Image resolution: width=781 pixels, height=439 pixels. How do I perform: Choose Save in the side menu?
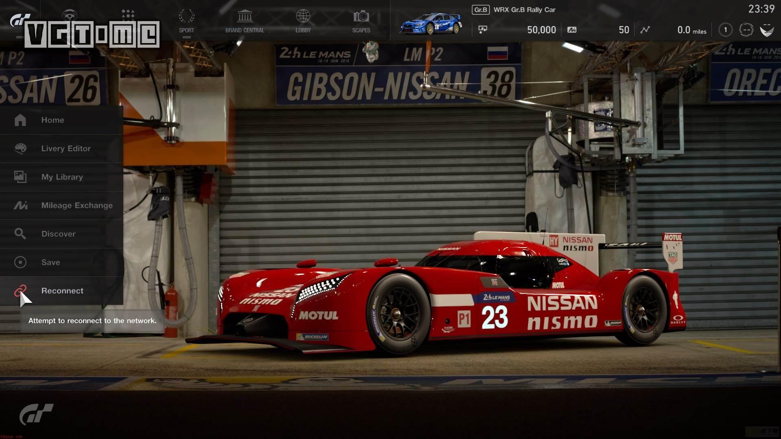coord(61,262)
